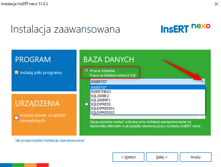
Task: Pick SQL2008SP1 in the instance list
Action: [148, 100]
